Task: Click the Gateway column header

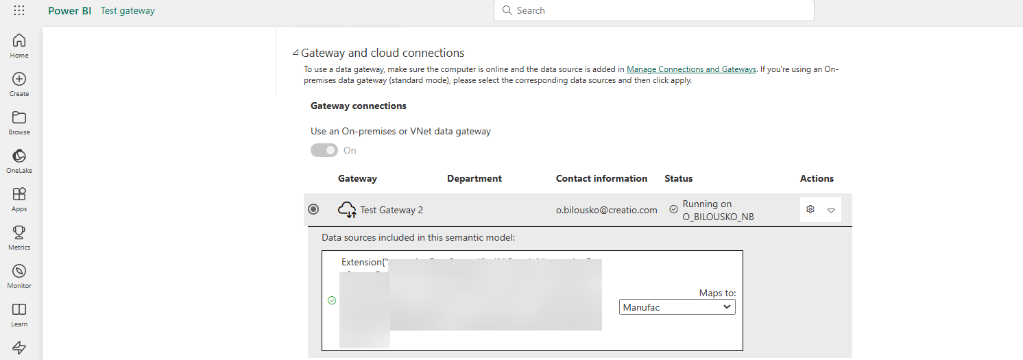Action: click(357, 178)
